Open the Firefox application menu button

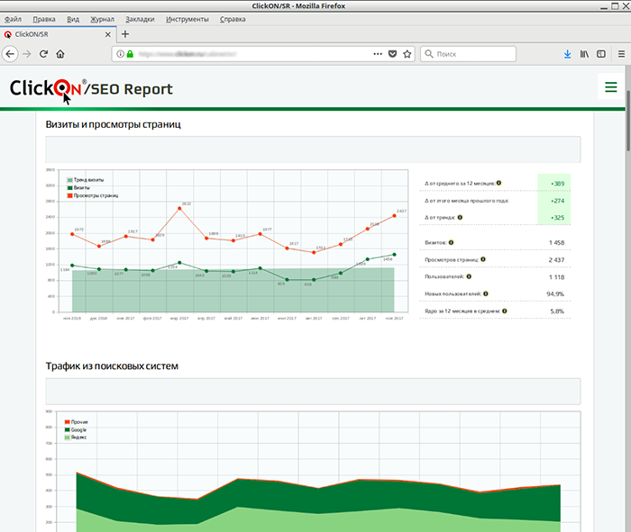point(621,54)
